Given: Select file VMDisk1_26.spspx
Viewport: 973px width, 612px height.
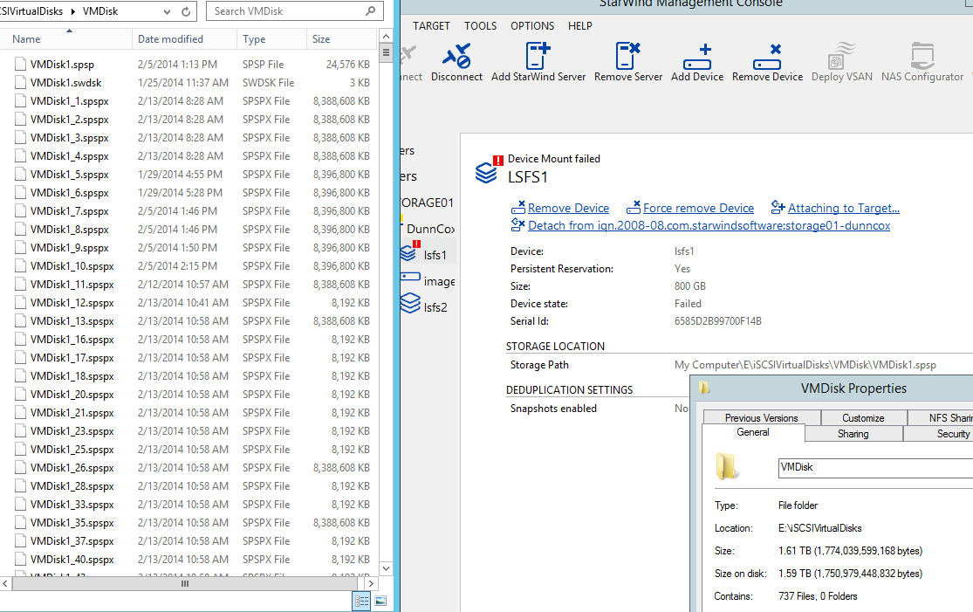Looking at the screenshot, I should pyautogui.click(x=72, y=468).
